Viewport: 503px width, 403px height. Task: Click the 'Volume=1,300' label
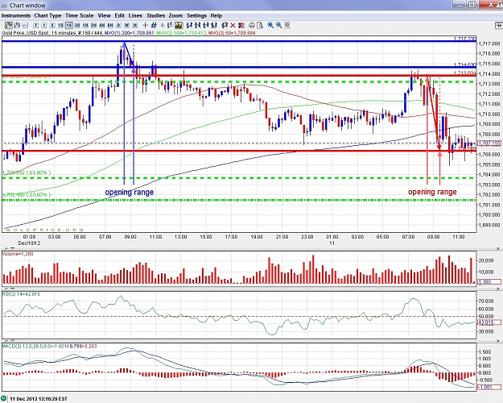click(x=18, y=254)
